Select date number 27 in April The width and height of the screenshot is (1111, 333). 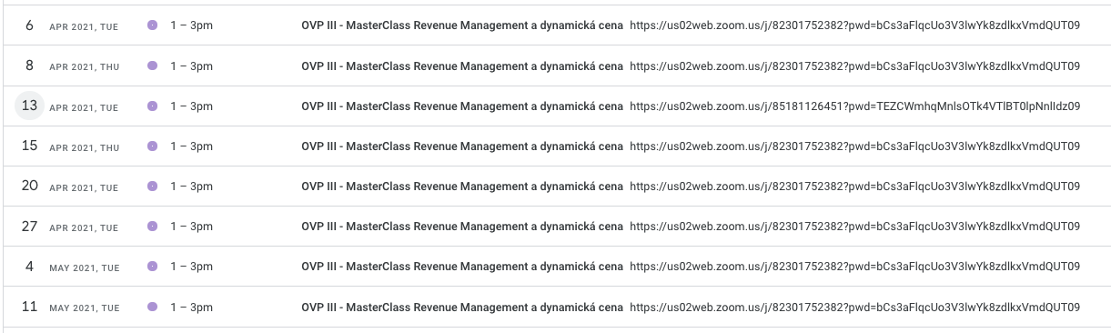click(29, 226)
